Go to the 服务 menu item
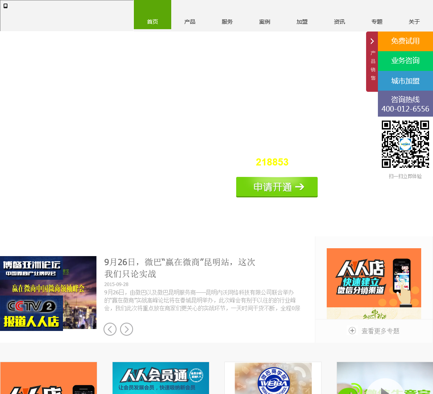The image size is (433, 394). point(227,22)
